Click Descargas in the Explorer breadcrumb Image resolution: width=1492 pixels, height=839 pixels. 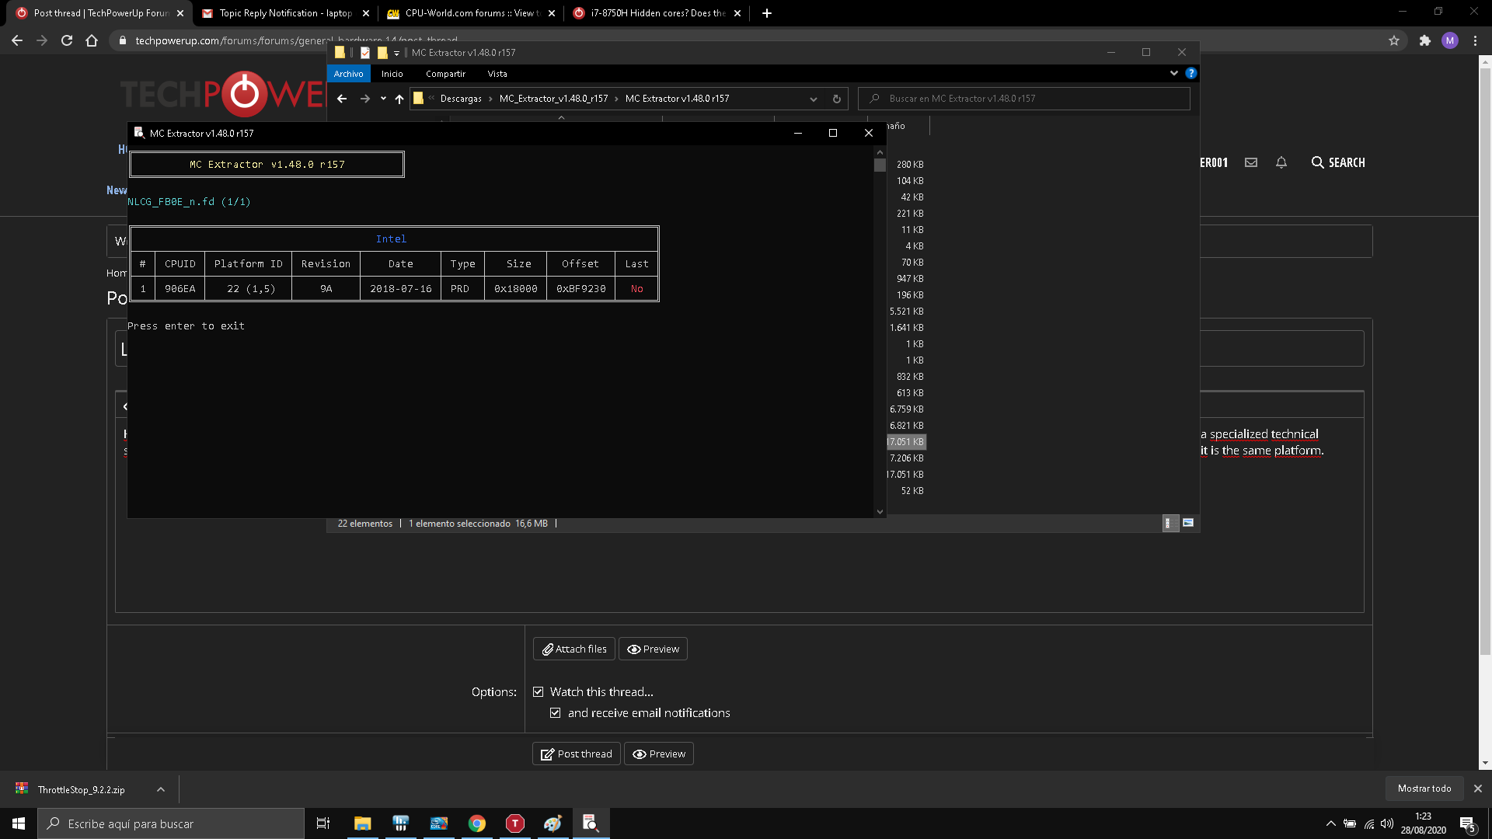point(461,99)
